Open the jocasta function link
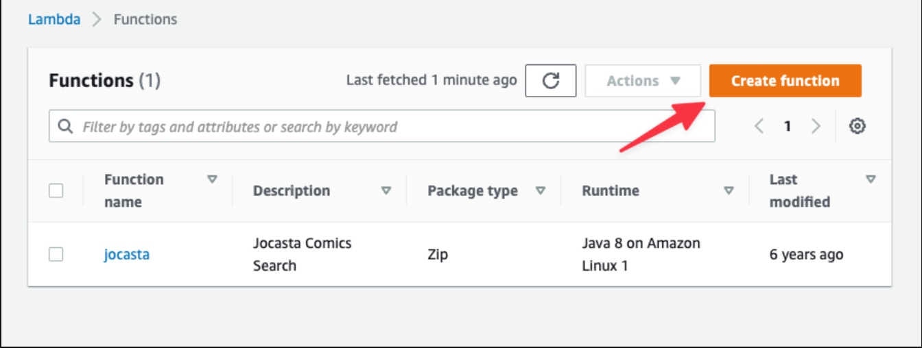This screenshot has height=348, width=922. coord(127,255)
